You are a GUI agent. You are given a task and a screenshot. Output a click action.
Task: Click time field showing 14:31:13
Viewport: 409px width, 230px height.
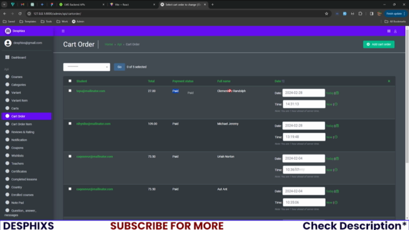coord(304,104)
